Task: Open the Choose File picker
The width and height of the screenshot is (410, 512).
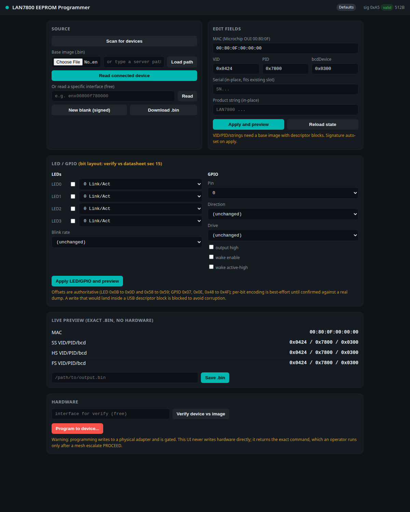Action: point(68,62)
